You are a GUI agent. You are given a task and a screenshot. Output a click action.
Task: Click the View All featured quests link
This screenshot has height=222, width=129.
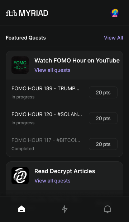[x=114, y=38]
